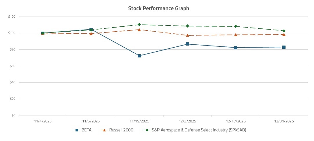Click the BETA square marker in legend

click(77, 130)
